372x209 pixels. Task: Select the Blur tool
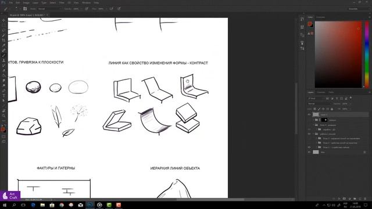3,81
